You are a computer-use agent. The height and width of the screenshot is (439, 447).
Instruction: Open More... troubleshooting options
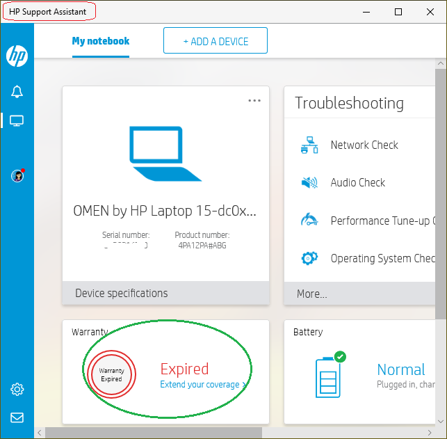360,294
